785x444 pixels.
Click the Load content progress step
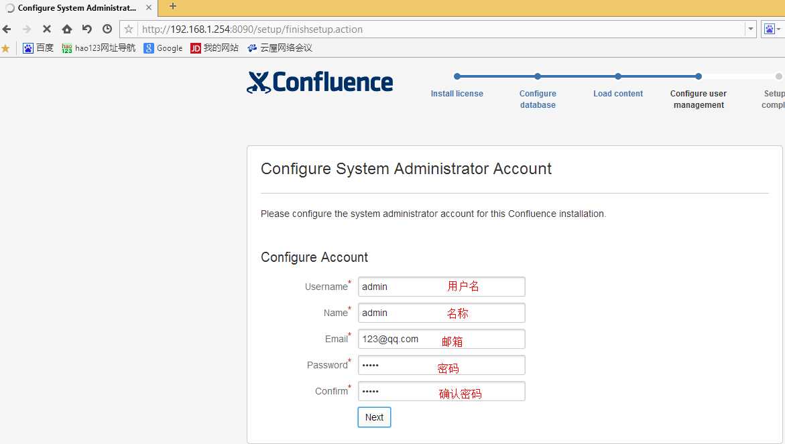(x=618, y=94)
